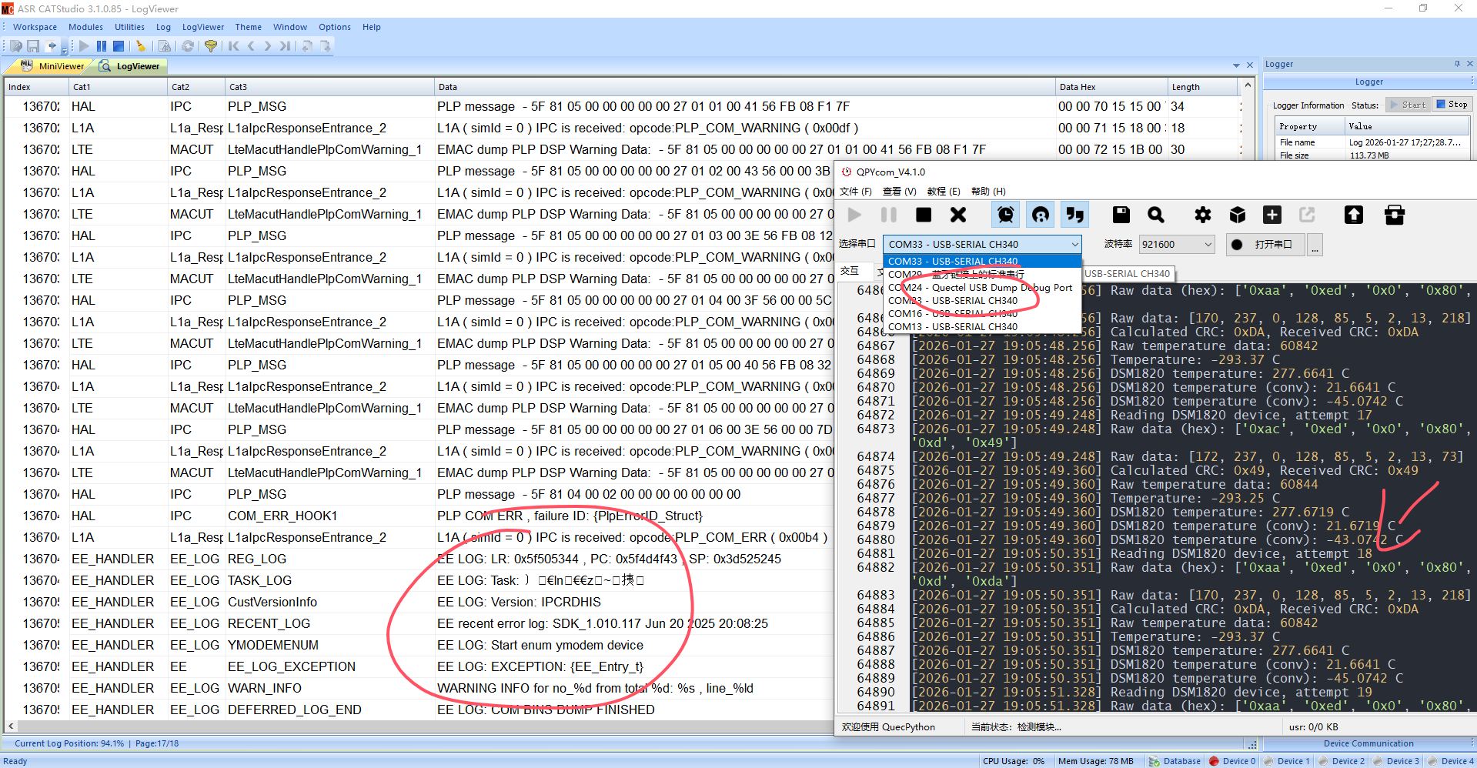Click the Stop button in Logger panel
The width and height of the screenshot is (1477, 768).
[1451, 105]
